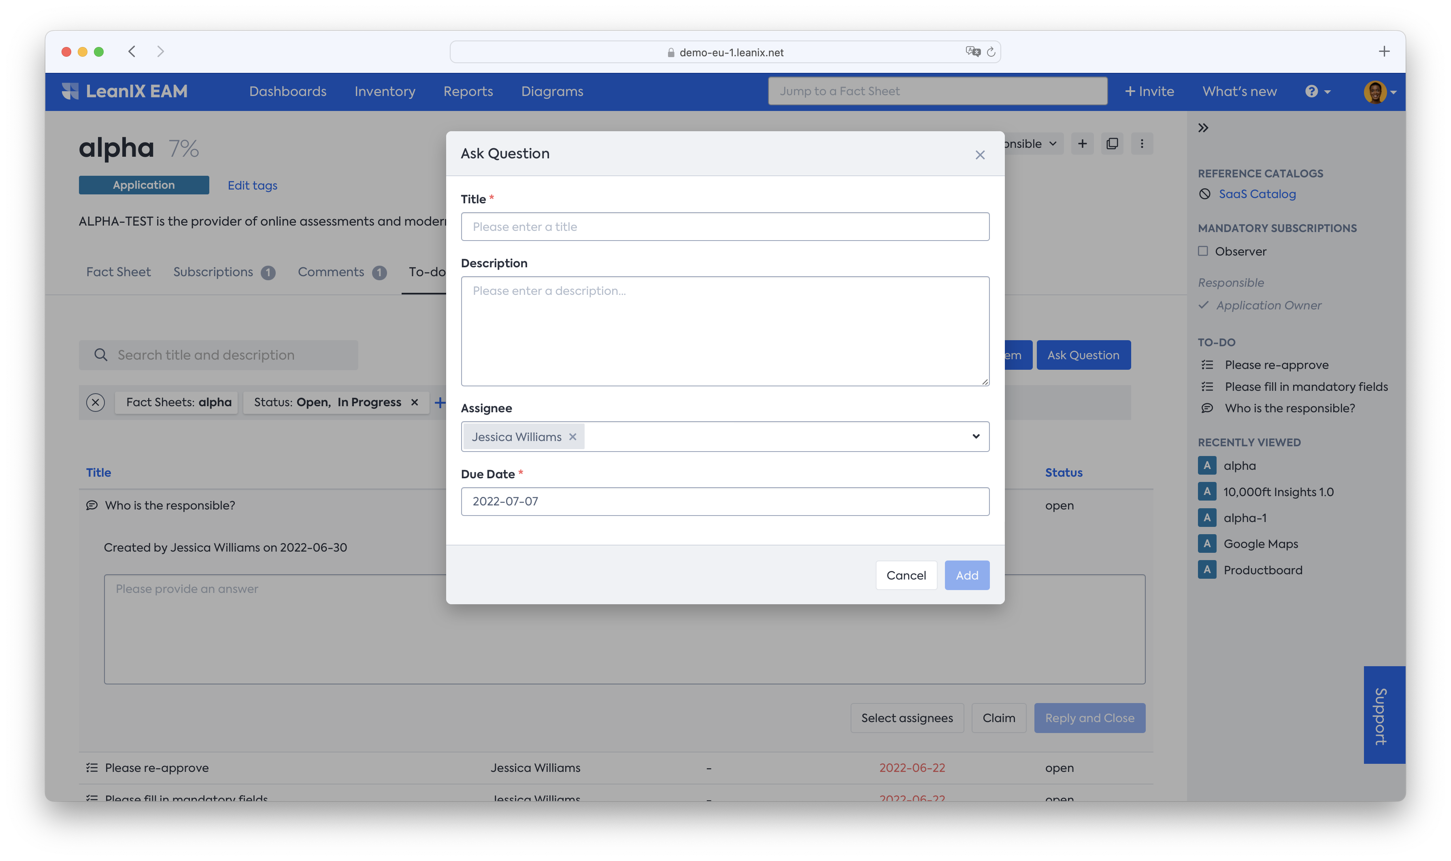
Task: Open the user avatar menu
Action: [x=1380, y=92]
